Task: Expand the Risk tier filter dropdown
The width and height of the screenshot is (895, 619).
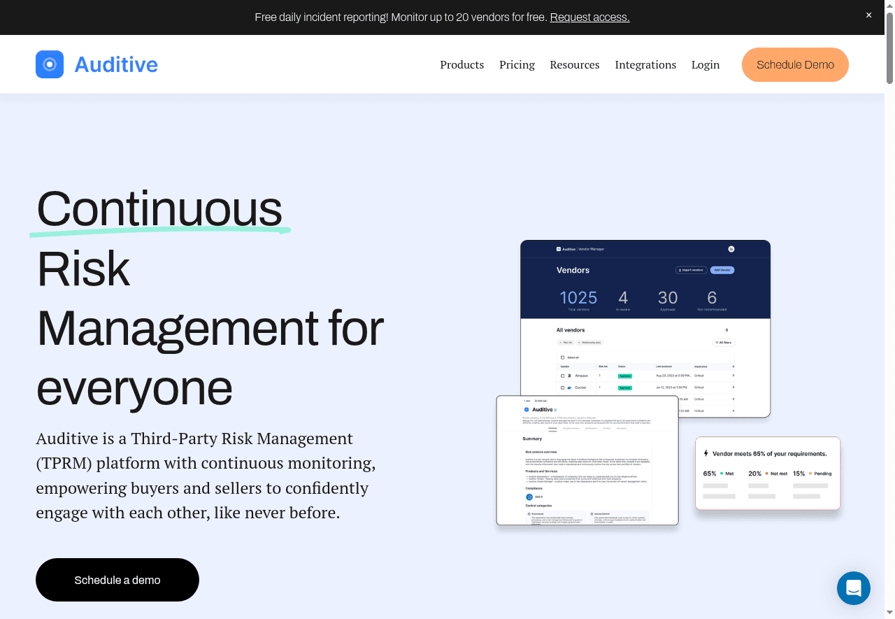Action: click(565, 343)
